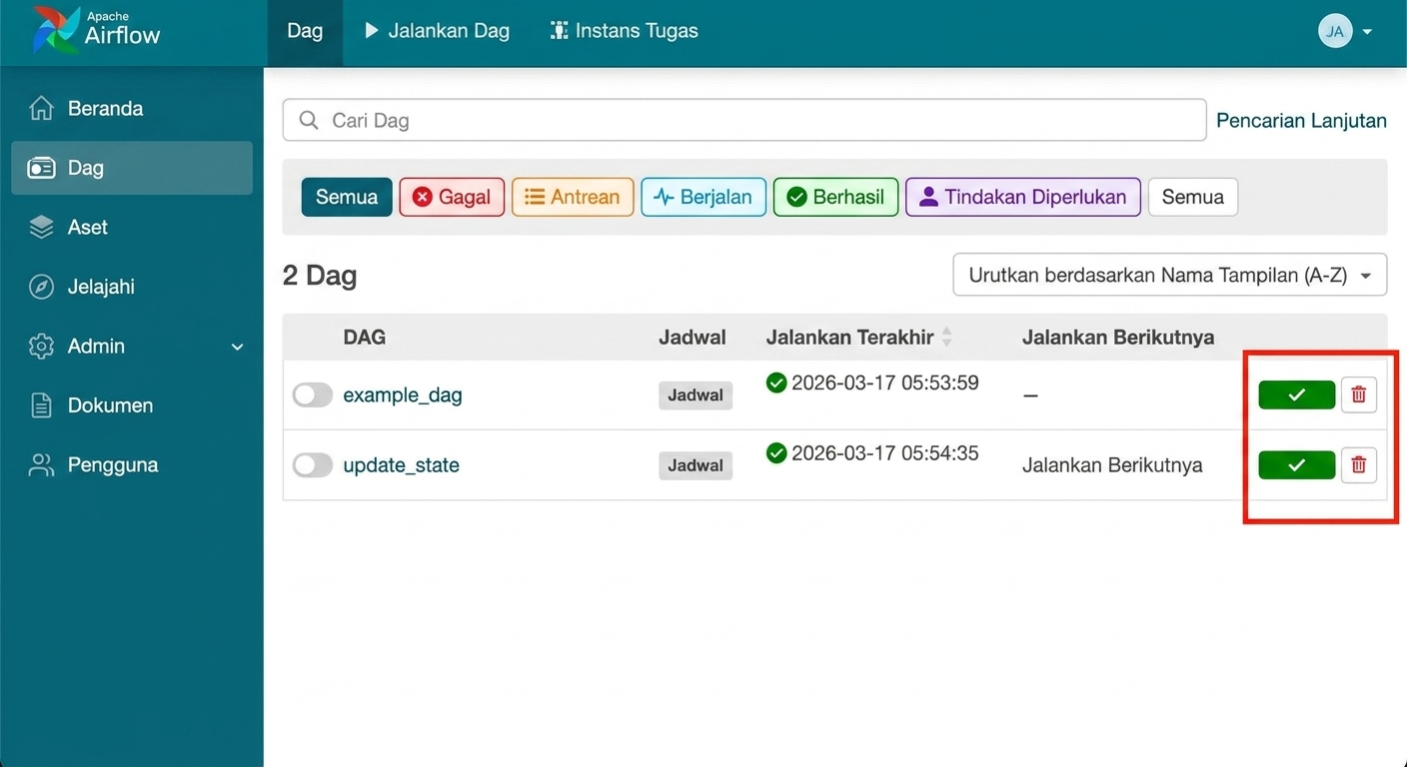Select the dark Semua filter

347,197
